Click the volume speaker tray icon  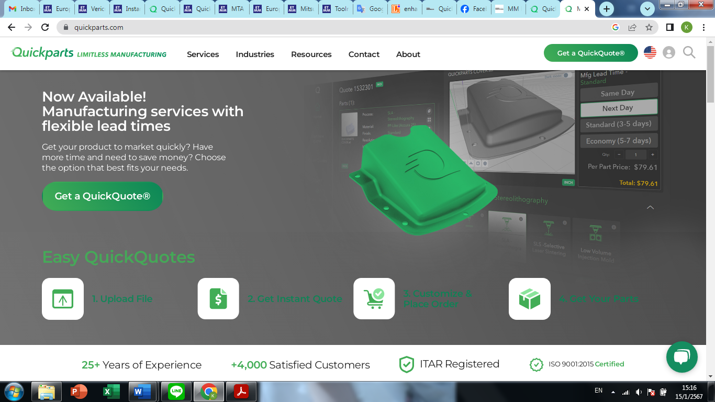click(x=639, y=392)
